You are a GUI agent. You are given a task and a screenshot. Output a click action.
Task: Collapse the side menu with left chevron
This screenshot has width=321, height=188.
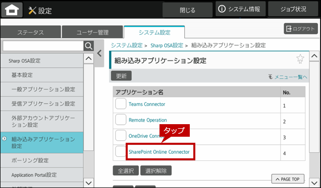pyautogui.click(x=99, y=53)
